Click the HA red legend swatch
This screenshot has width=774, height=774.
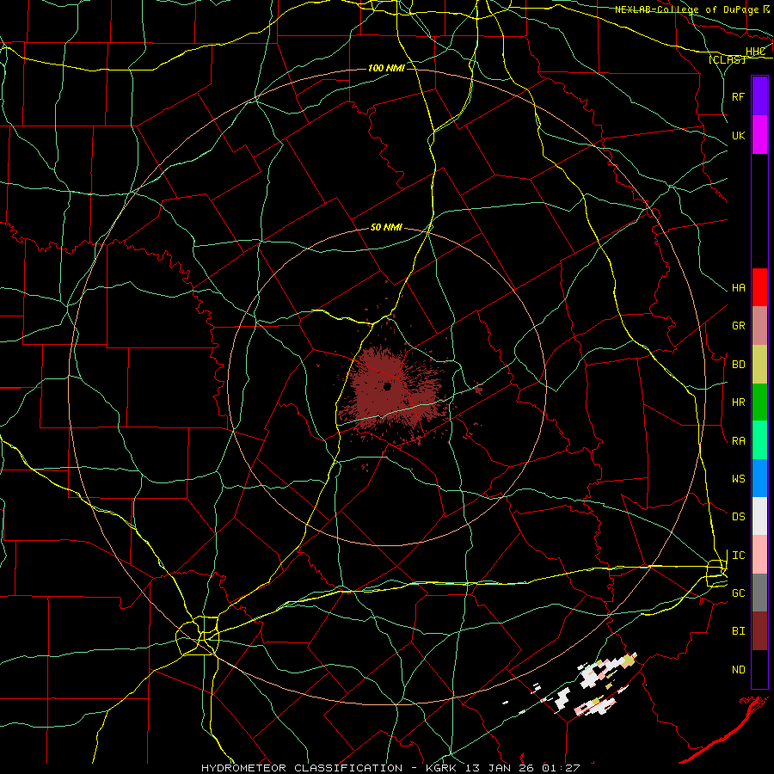[759, 287]
